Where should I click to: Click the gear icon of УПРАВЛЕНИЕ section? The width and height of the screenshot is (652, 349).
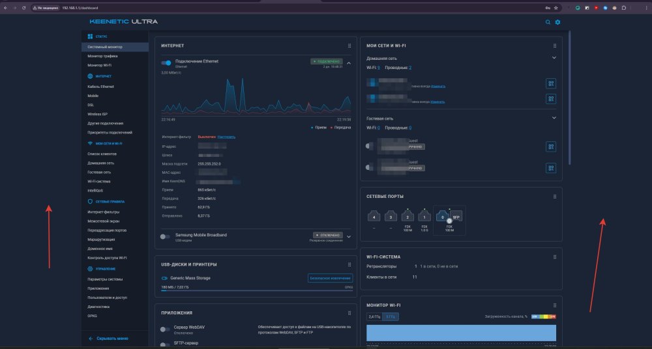coord(90,269)
